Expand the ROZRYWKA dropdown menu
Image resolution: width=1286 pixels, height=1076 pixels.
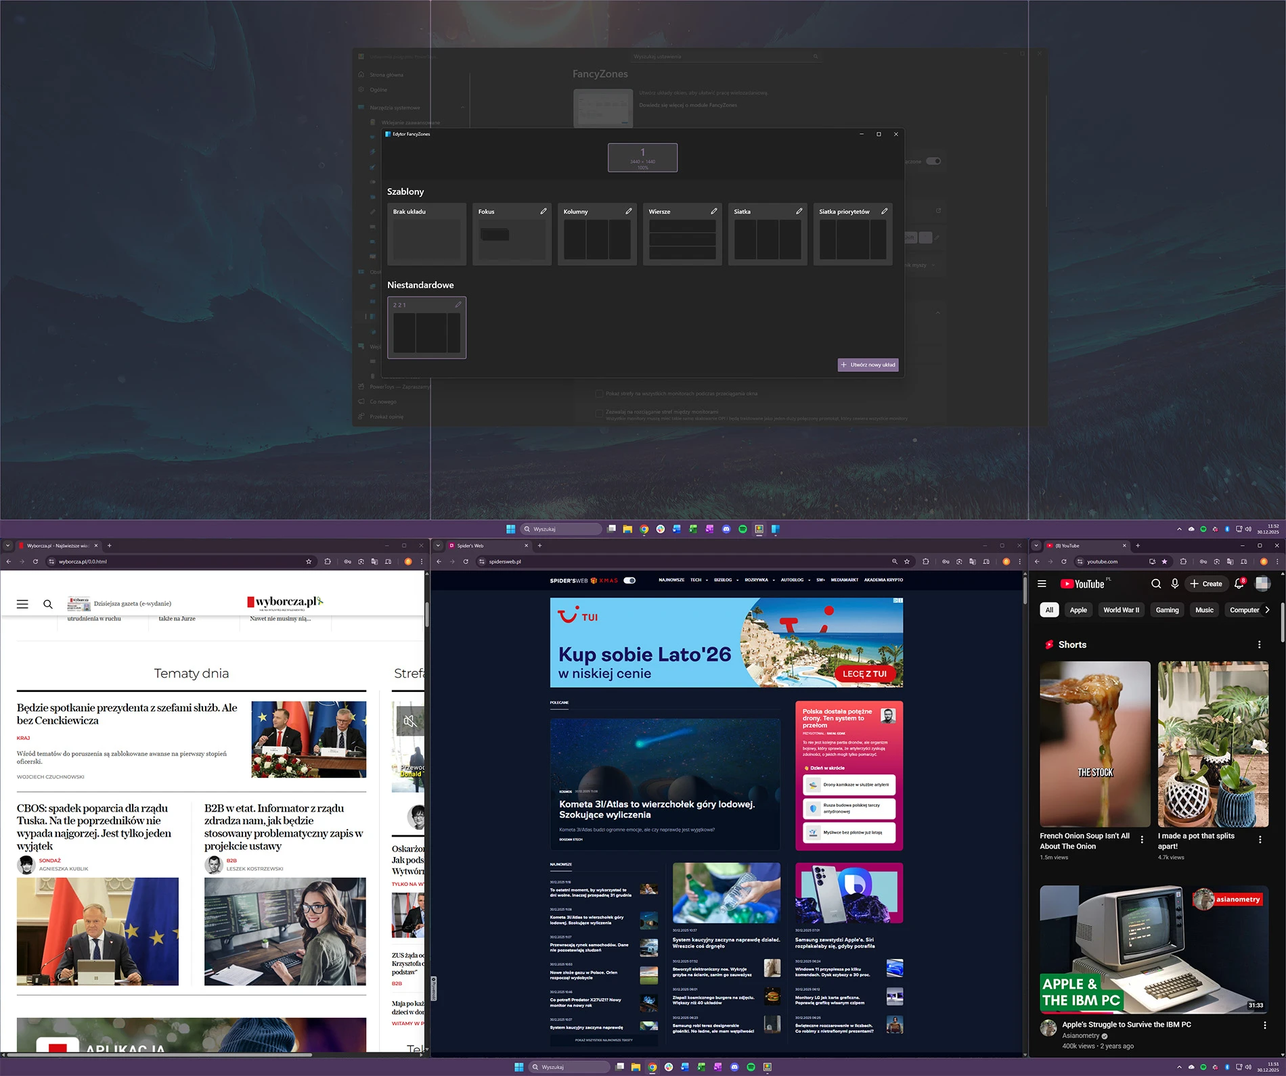(x=759, y=580)
